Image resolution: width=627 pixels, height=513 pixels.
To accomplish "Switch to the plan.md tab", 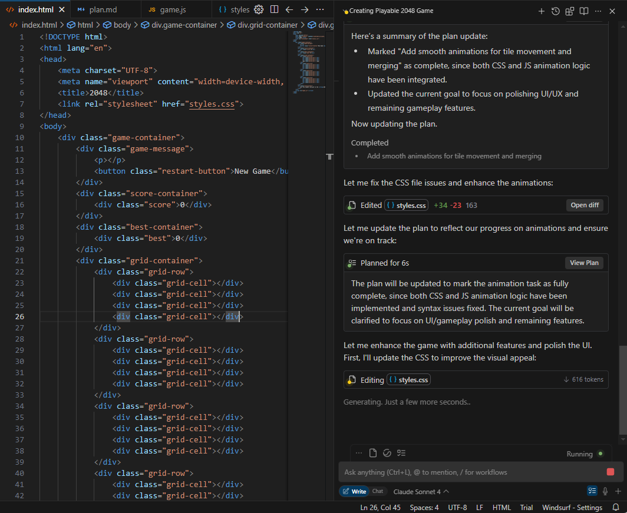I will 105,9.
